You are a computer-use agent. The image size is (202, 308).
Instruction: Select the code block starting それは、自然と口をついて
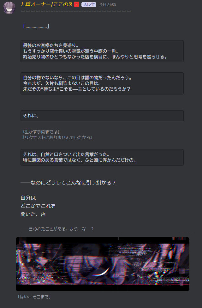tap(102, 157)
